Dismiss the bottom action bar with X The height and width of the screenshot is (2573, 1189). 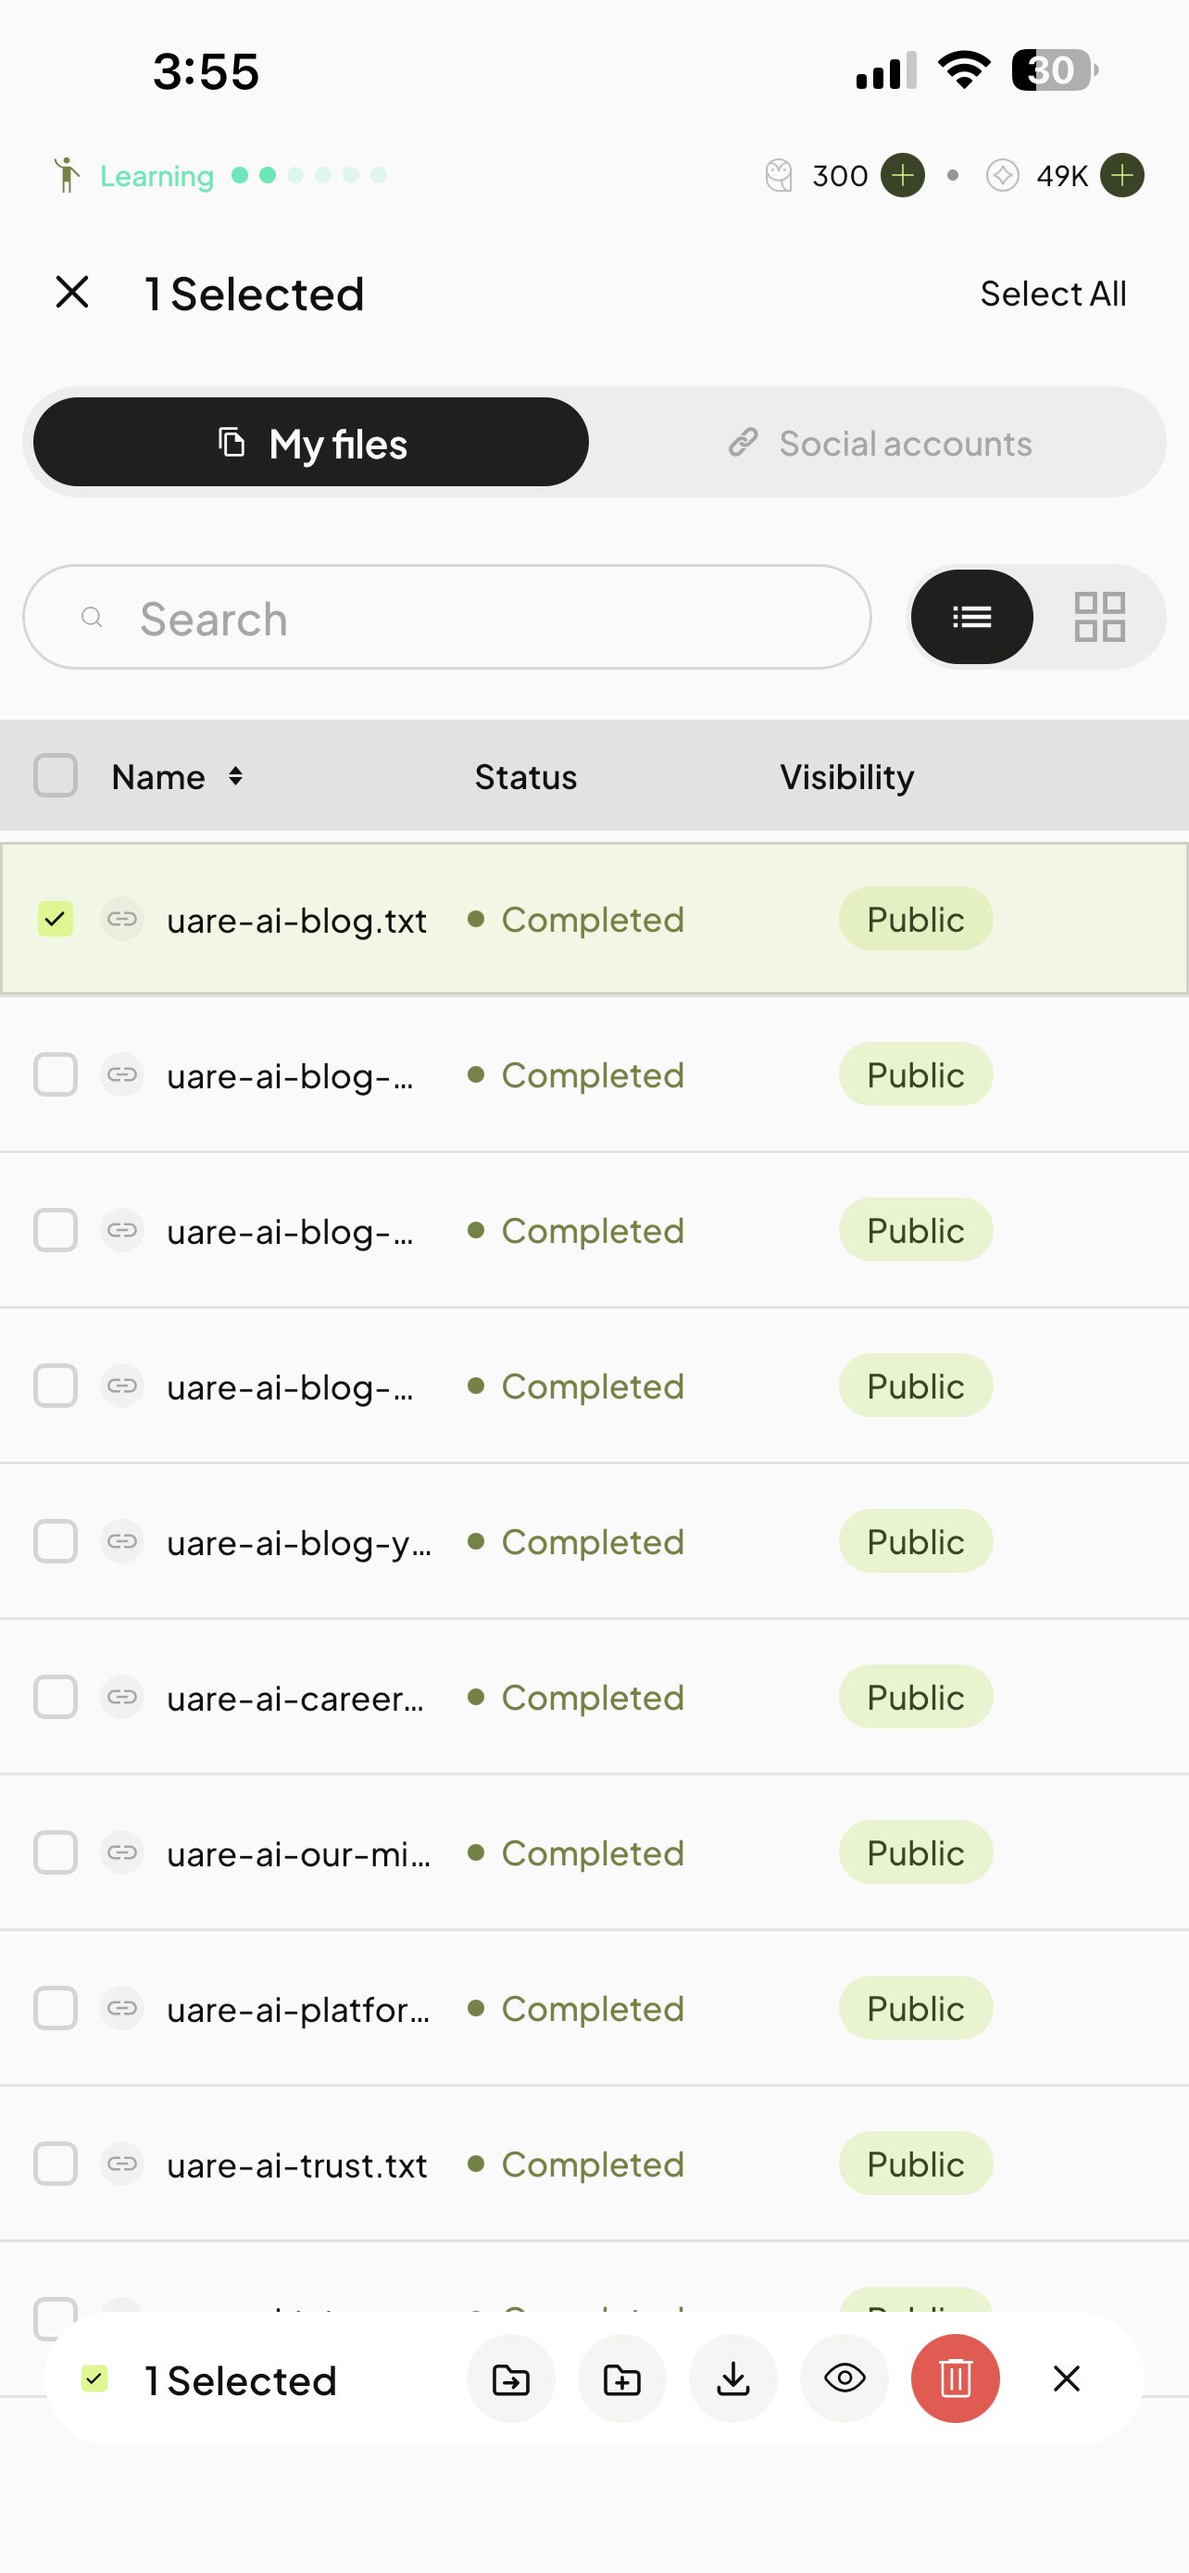coord(1066,2378)
